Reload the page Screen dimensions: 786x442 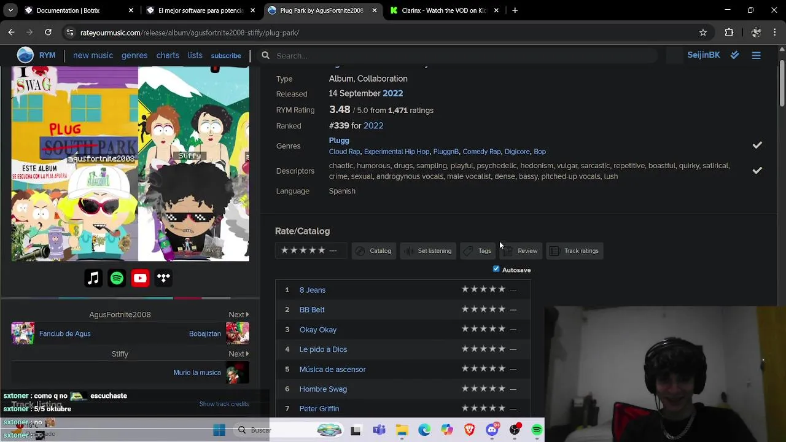click(x=48, y=33)
